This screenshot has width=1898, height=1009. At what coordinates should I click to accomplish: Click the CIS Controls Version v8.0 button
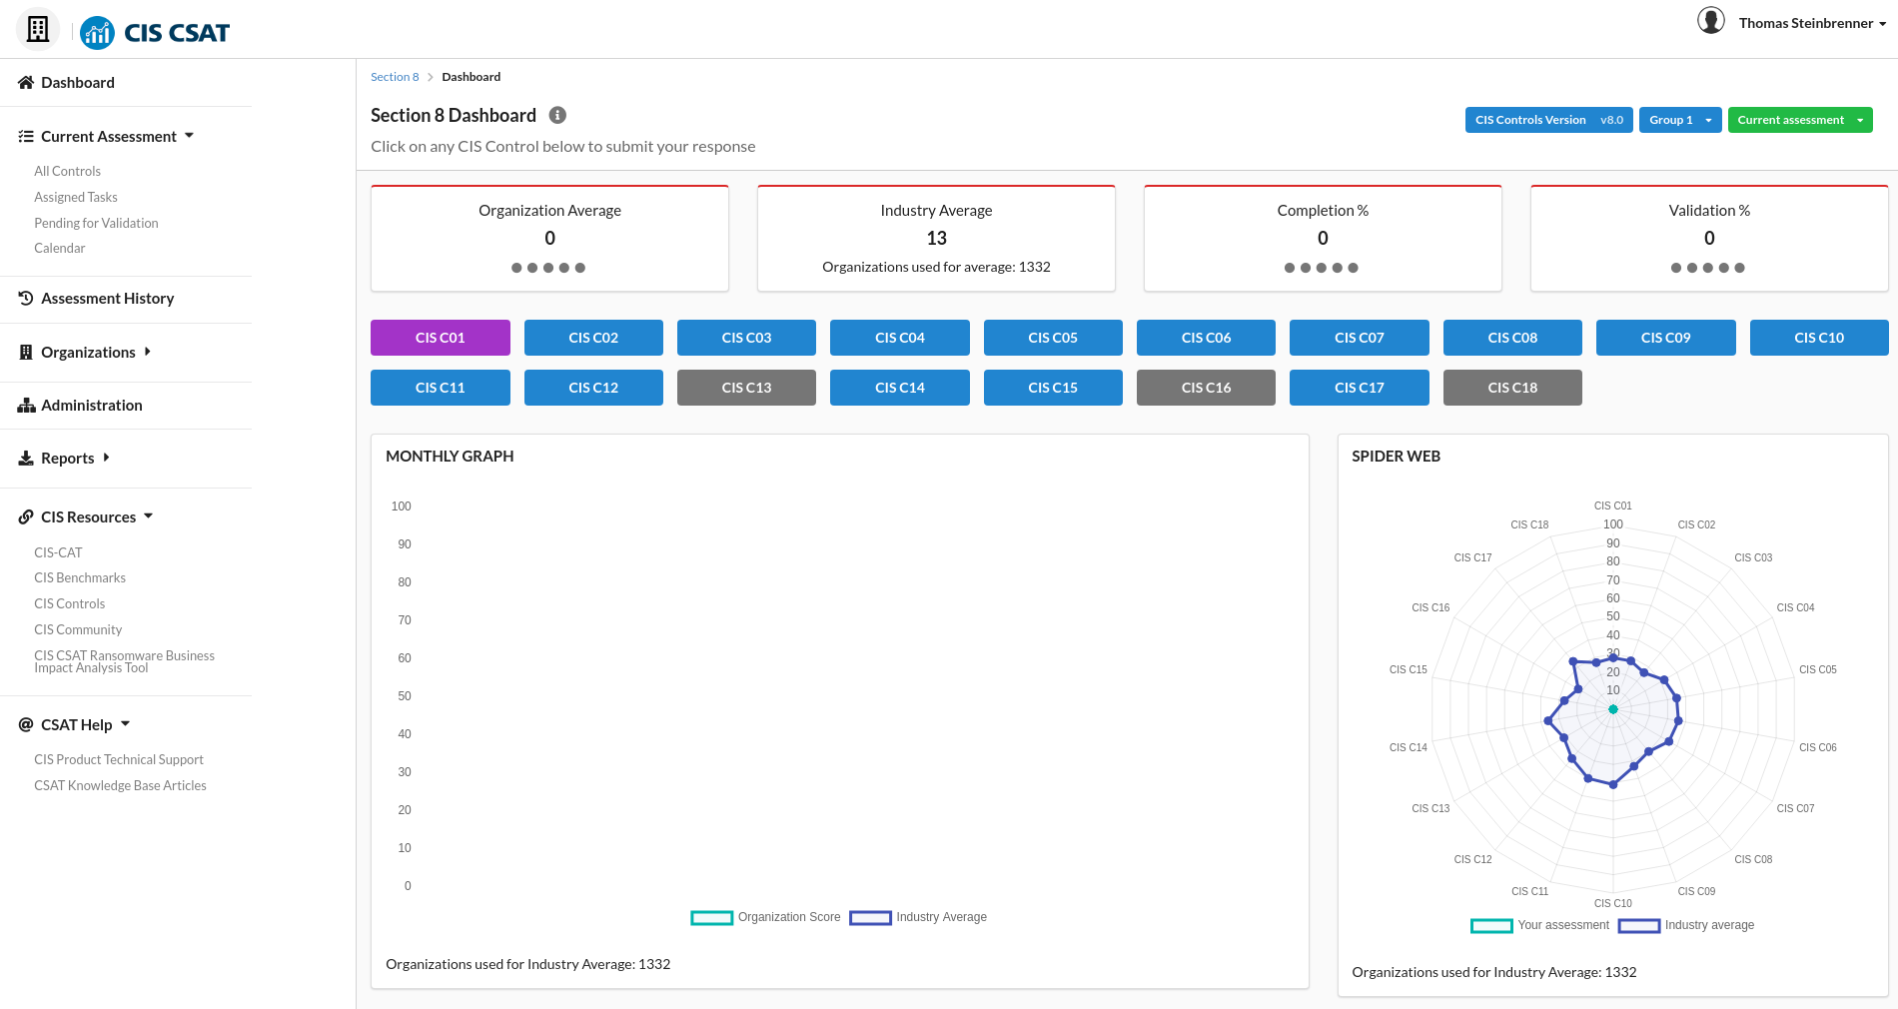coord(1548,120)
